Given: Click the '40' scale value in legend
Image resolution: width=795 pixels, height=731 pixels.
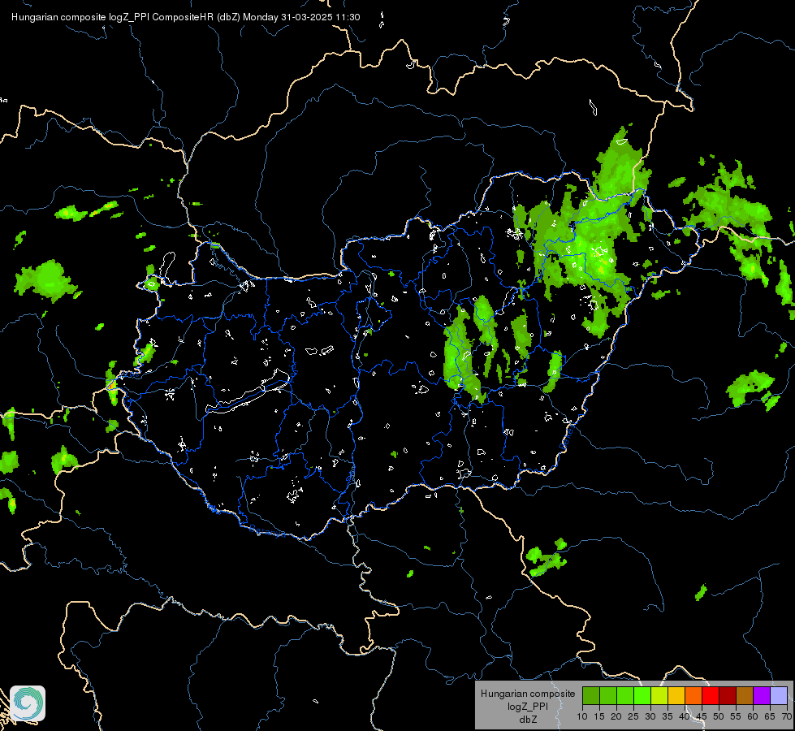Looking at the screenshot, I should 685,717.
